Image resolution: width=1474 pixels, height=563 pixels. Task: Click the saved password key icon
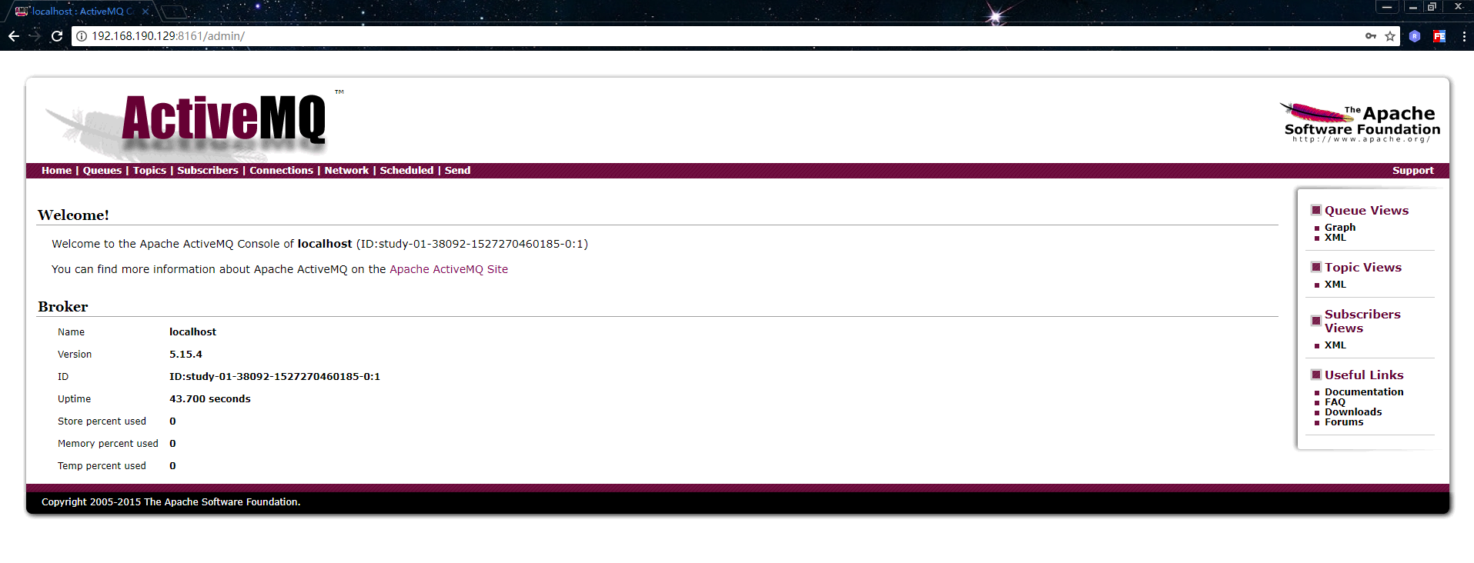coord(1371,36)
